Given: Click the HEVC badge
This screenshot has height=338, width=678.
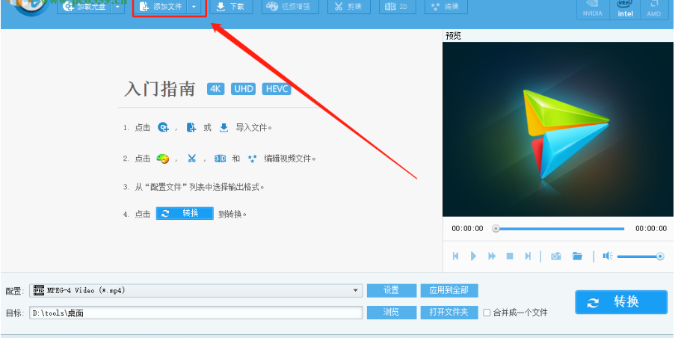Looking at the screenshot, I should coord(277,89).
